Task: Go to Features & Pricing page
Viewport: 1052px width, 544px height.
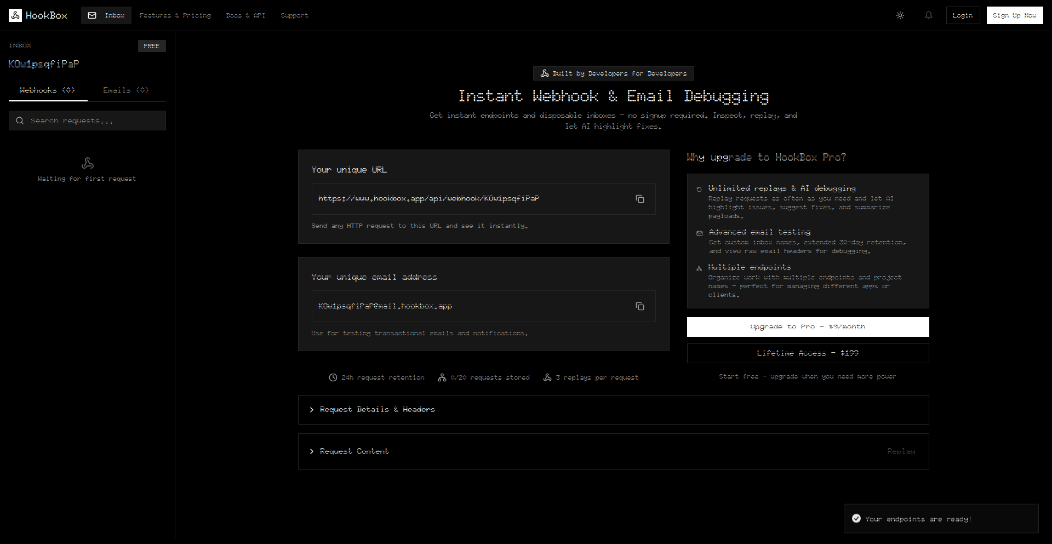Action: [175, 15]
